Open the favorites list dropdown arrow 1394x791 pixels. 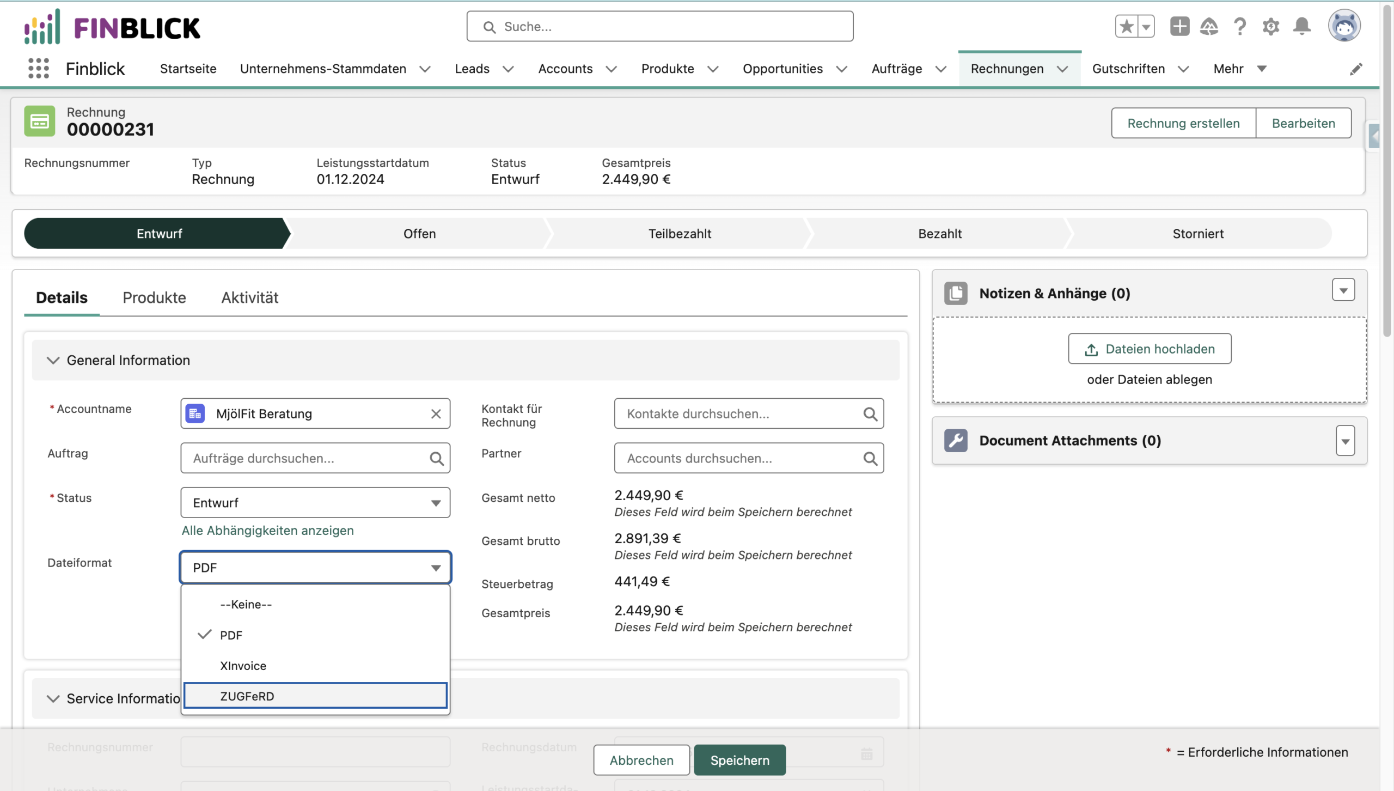[1146, 26]
